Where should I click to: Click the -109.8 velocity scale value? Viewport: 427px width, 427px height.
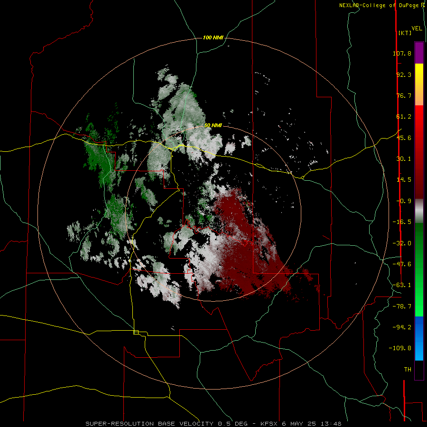400,348
